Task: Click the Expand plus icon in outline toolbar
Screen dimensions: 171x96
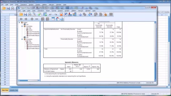Action: coord(32,19)
